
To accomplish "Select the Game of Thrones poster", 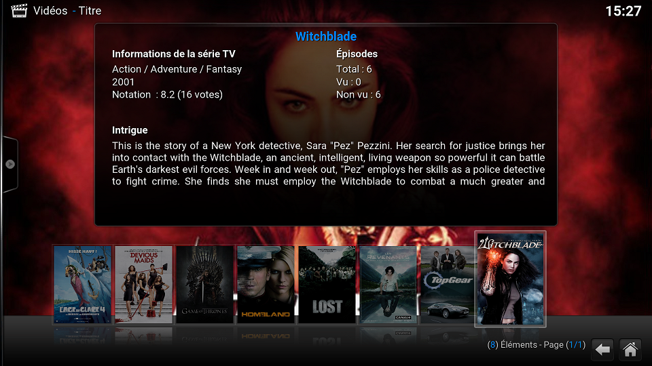I will tap(204, 285).
